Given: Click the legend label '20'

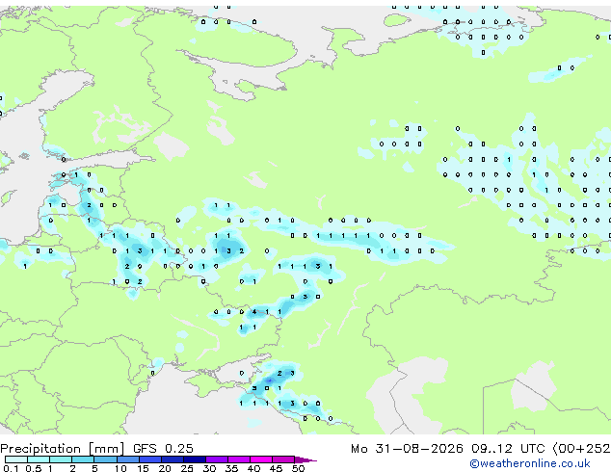Looking at the screenshot, I should [x=165, y=468].
